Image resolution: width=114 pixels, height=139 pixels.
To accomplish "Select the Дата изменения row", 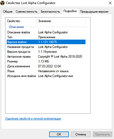I will (x=46, y=66).
